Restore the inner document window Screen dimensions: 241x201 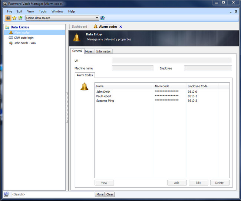tap(236, 11)
